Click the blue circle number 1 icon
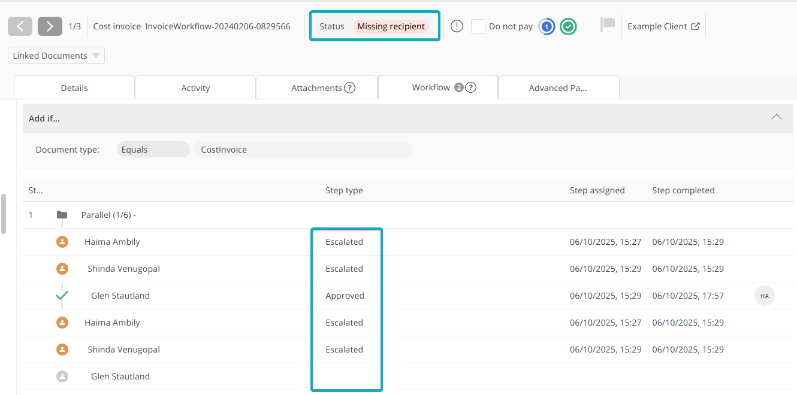 (546, 26)
